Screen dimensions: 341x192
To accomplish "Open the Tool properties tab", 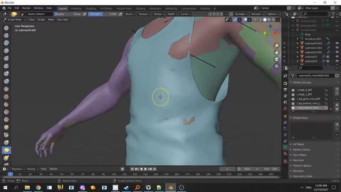I will coord(286,76).
